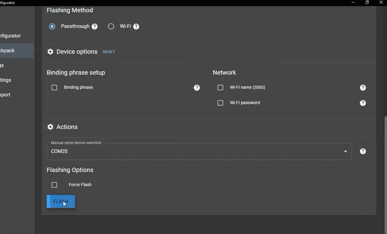Click the Actions gear icon
The width and height of the screenshot is (387, 234).
click(50, 127)
